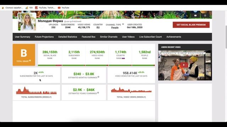
Task: Click the Estimated Monthly Earnings info icon
Action: coord(99,77)
